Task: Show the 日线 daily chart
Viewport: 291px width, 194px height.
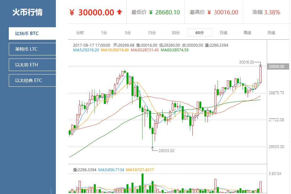Action: pyautogui.click(x=223, y=33)
